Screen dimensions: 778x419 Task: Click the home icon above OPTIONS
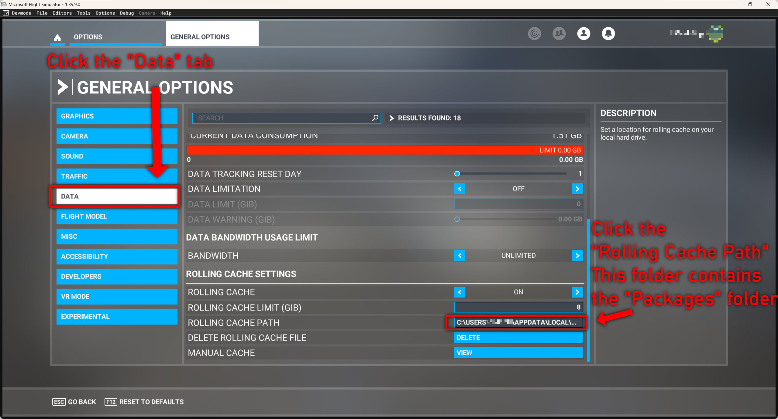(57, 37)
